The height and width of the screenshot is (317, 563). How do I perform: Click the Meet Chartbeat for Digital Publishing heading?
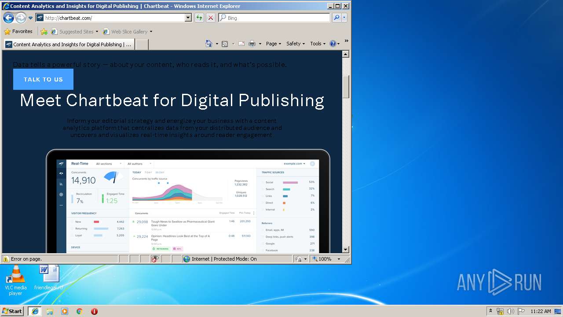click(172, 100)
